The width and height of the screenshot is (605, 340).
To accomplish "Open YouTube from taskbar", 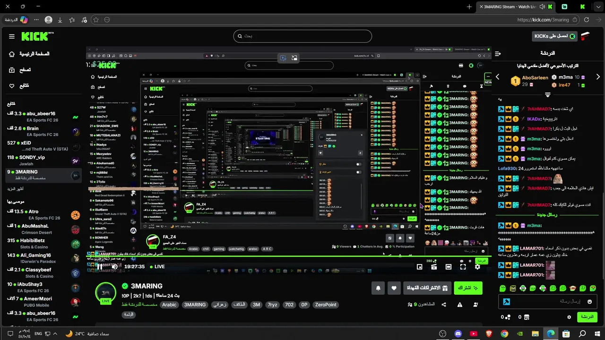I will [473, 333].
